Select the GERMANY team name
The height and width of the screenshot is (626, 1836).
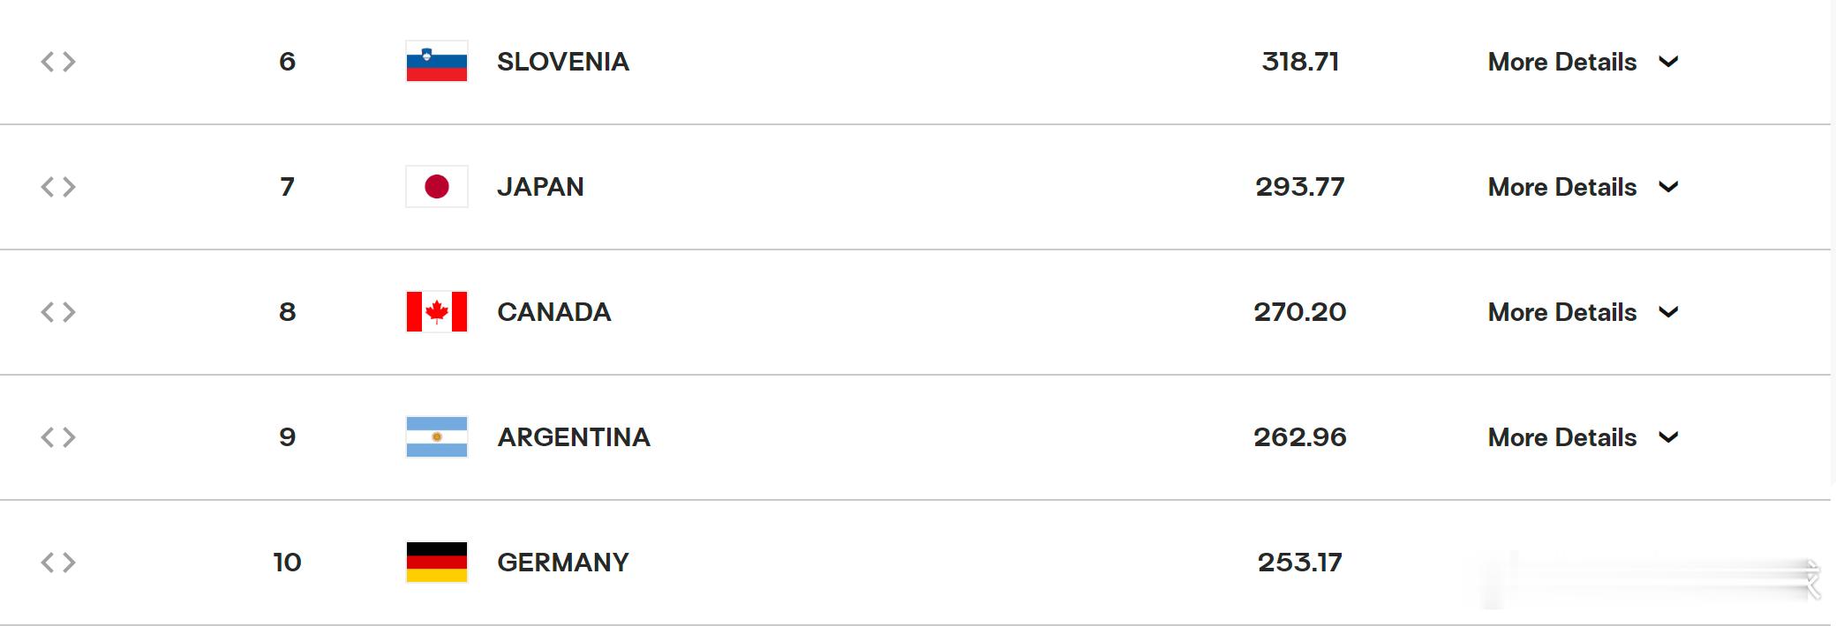click(563, 563)
